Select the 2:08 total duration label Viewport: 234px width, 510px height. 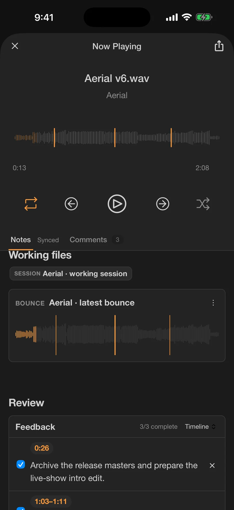click(202, 168)
